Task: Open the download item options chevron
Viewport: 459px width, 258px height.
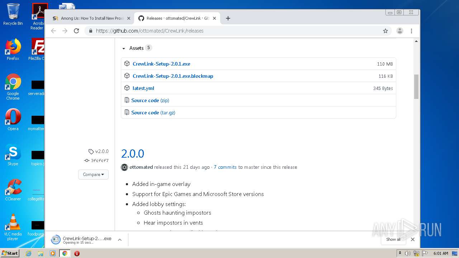Action: pyautogui.click(x=120, y=240)
